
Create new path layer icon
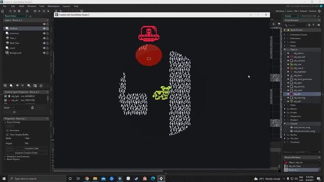[23, 85]
